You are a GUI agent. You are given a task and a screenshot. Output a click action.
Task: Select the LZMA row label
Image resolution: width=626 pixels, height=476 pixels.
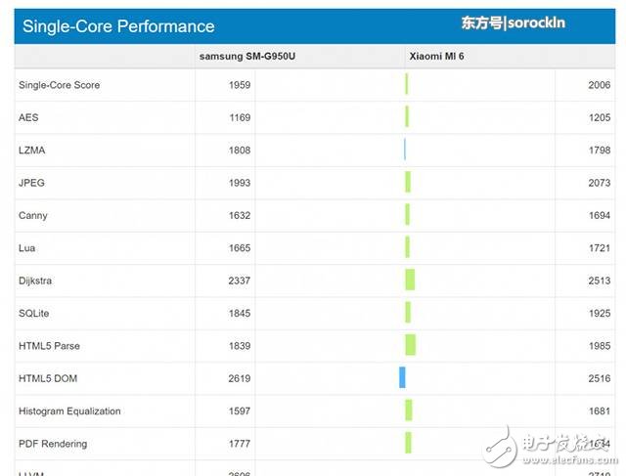coord(32,151)
